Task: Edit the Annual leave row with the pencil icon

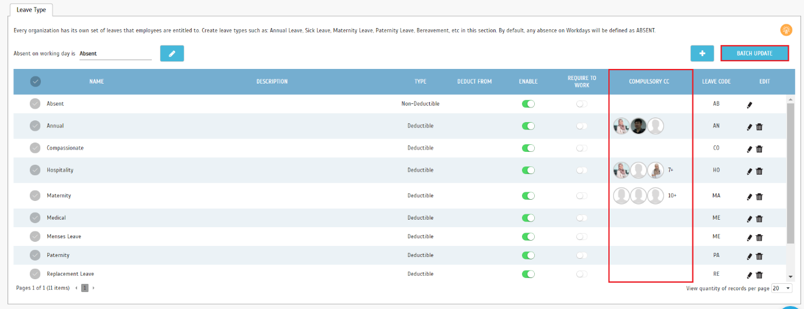Action: (750, 127)
